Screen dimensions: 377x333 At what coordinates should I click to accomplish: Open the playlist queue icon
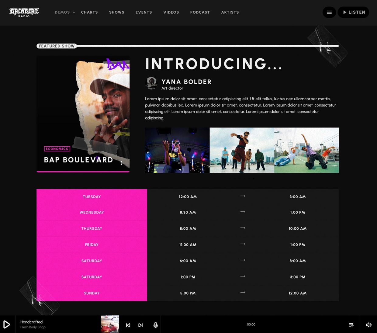tap(351, 325)
